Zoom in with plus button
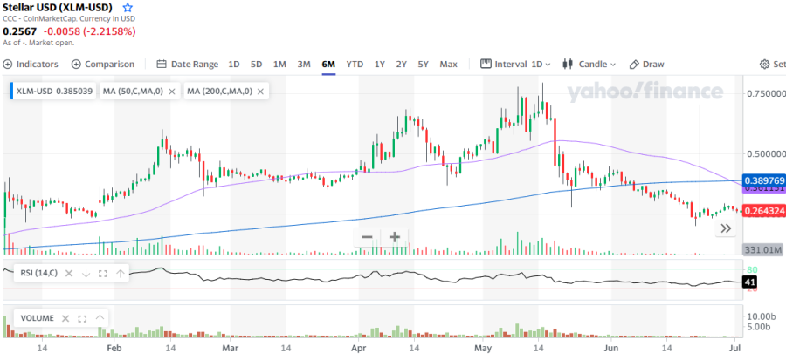This screenshot has width=786, height=360. (395, 237)
